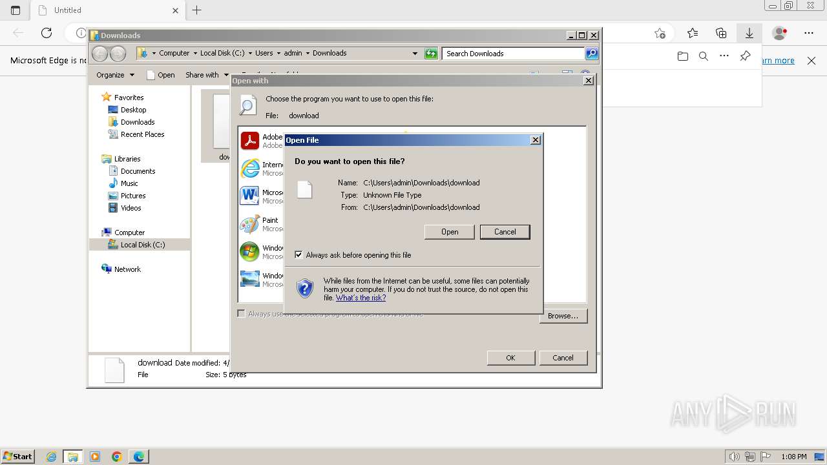827x465 pixels.
Task: Search downloads icon in downloads panel
Action: point(704,56)
